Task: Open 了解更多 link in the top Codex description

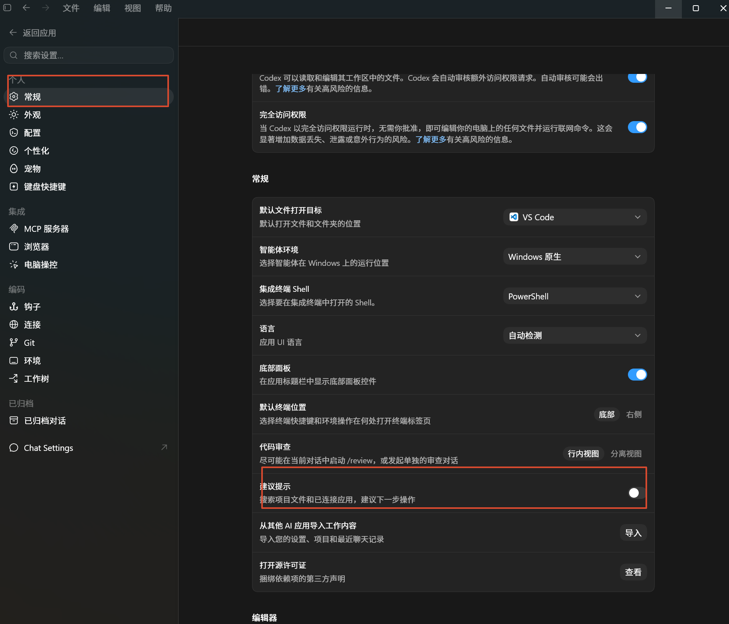Action: (291, 89)
